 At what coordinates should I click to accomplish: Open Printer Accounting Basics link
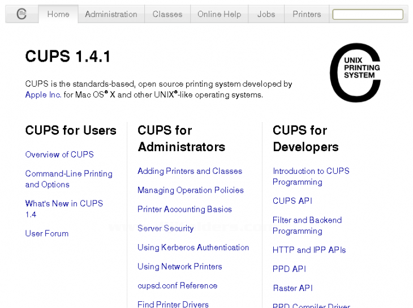tap(184, 209)
